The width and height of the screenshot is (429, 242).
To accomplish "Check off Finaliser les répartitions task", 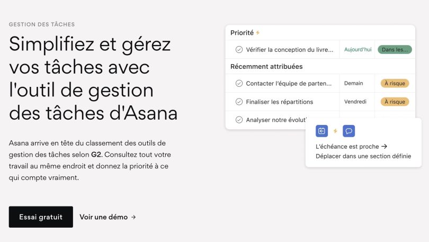I will [x=239, y=102].
